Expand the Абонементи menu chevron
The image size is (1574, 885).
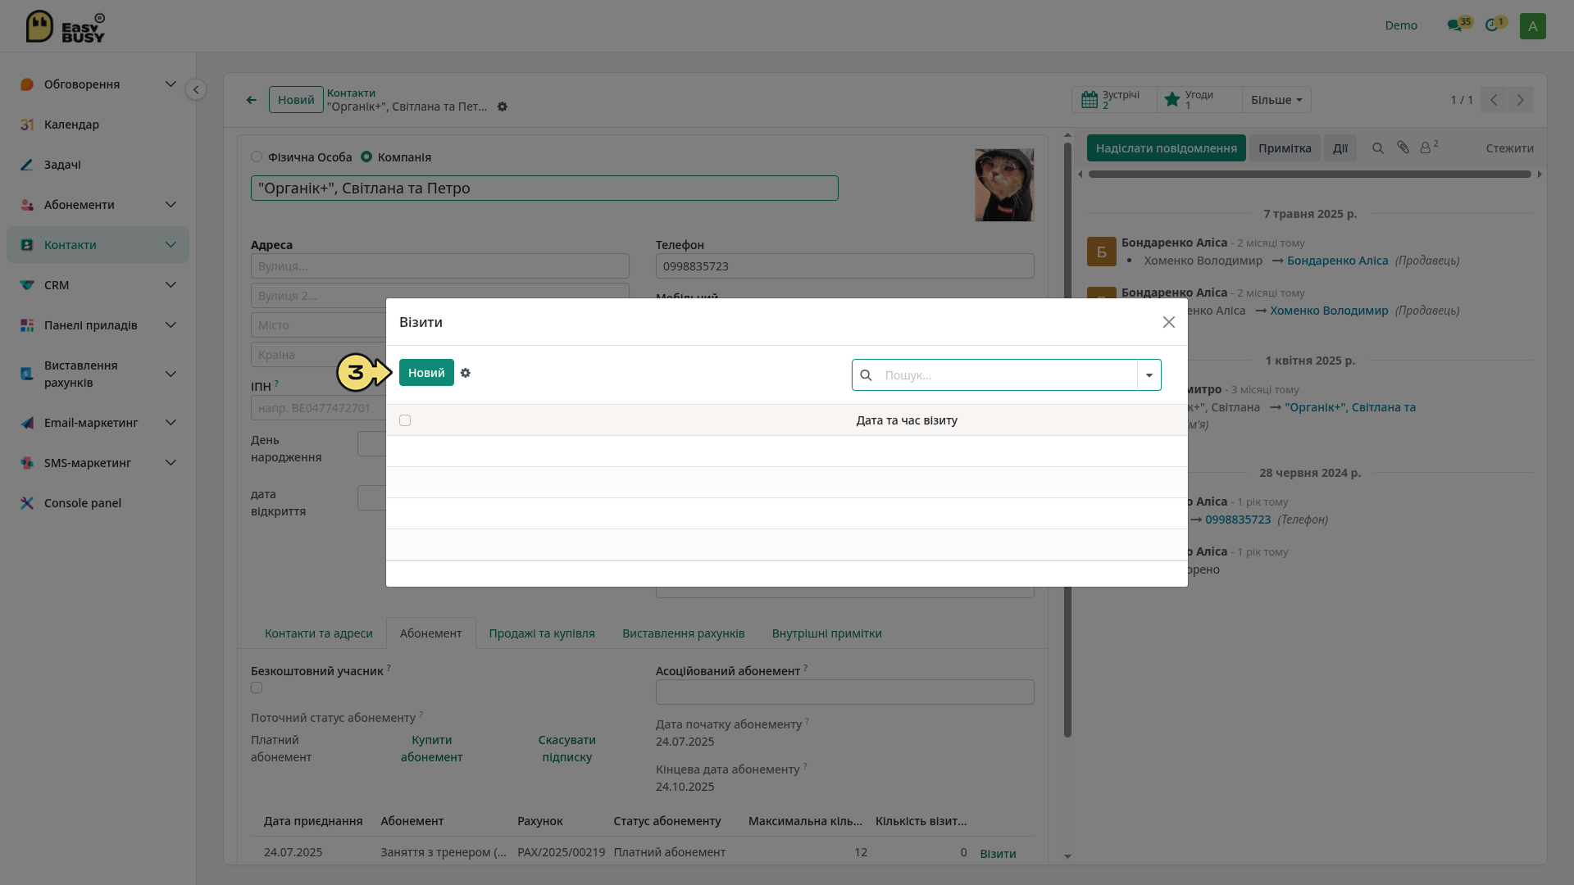click(171, 205)
